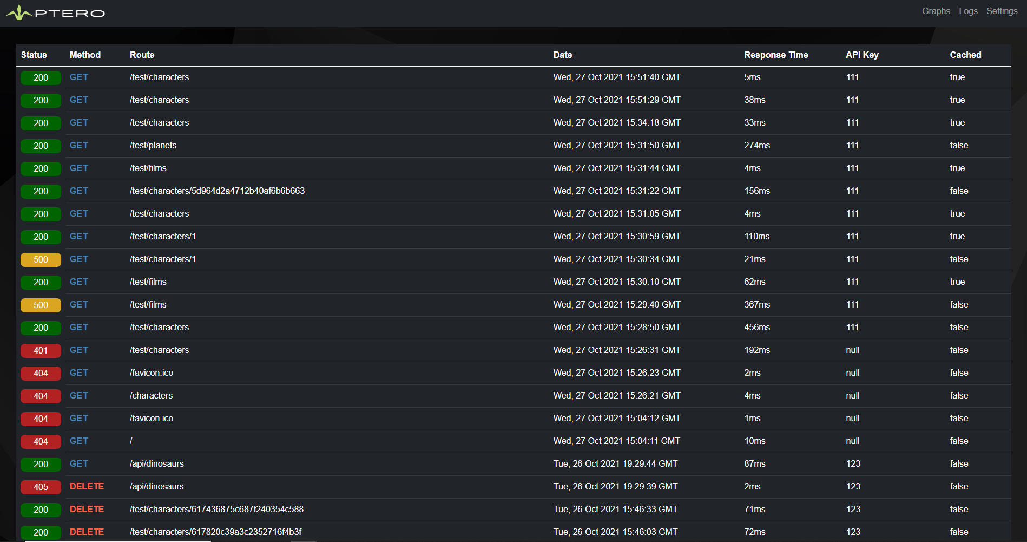Click response time 274ms
The image size is (1027, 542).
point(757,145)
